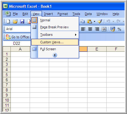Apply Currency style formatting
The height and width of the screenshot is (114, 127).
(x=113, y=29)
